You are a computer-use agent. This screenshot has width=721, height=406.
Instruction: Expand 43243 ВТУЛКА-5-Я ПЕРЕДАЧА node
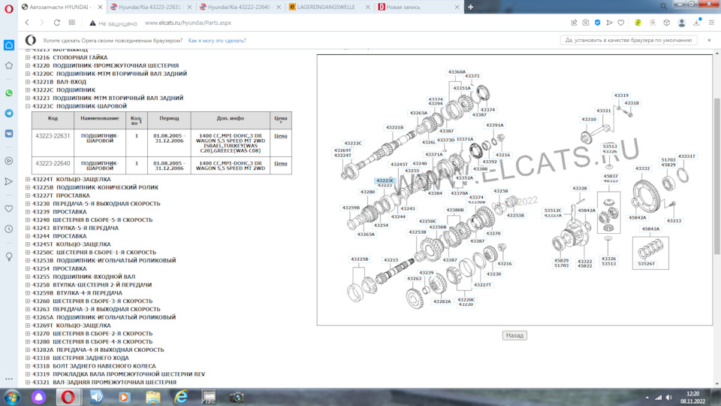click(x=28, y=229)
